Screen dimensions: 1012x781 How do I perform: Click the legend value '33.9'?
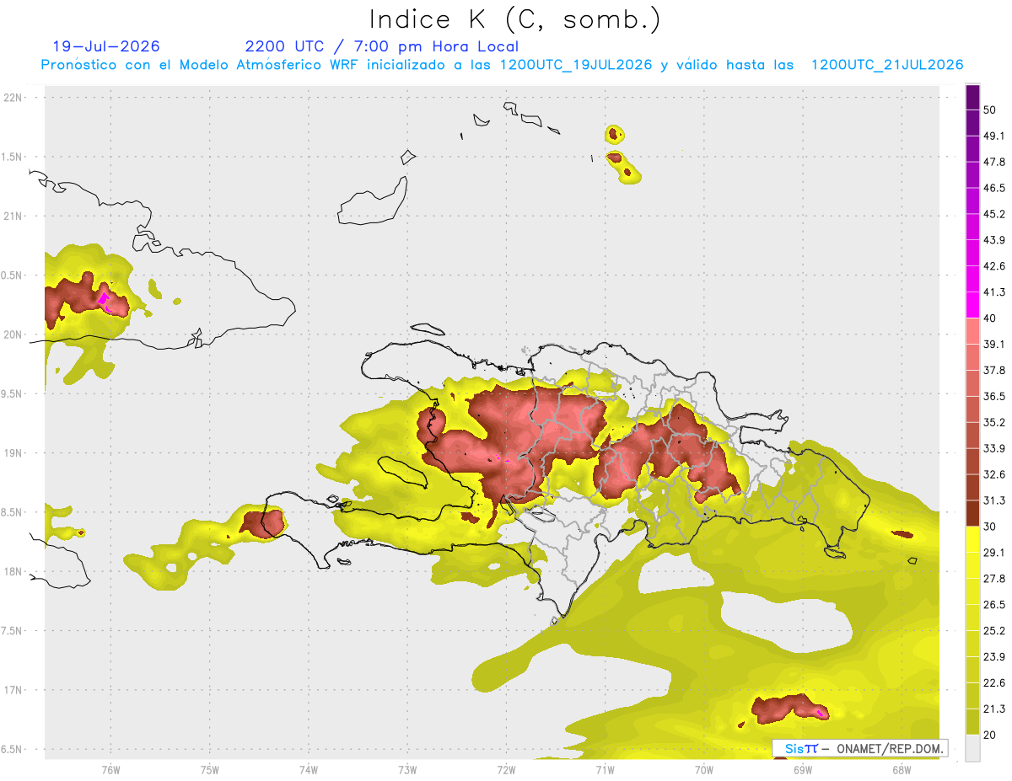[x=994, y=448]
